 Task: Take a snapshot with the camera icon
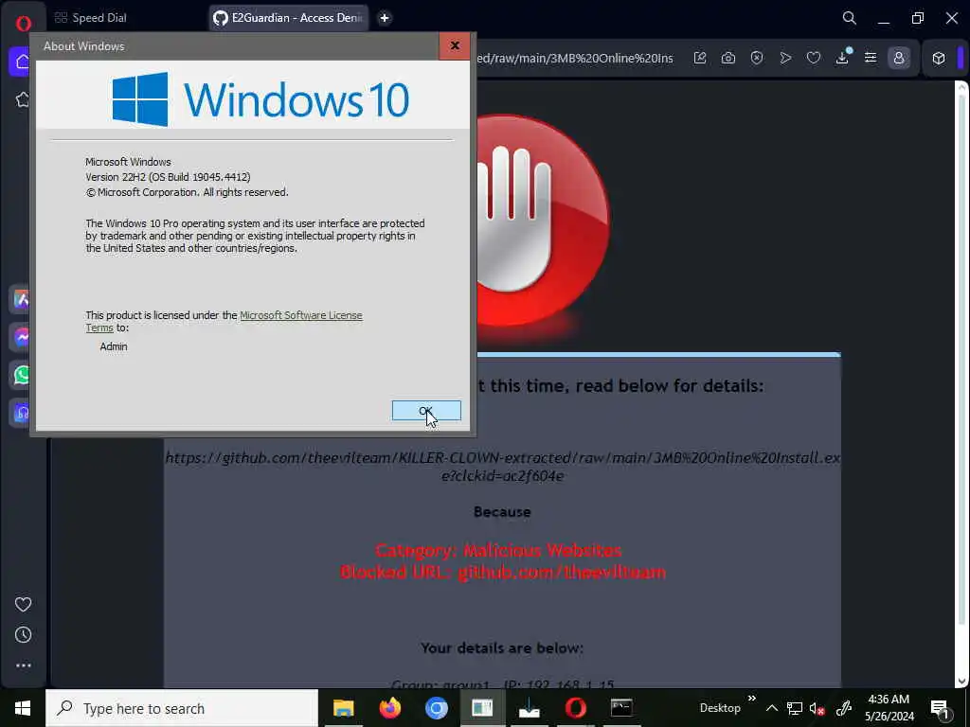coord(728,58)
